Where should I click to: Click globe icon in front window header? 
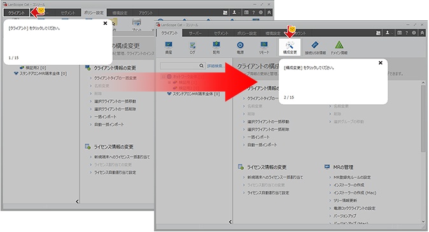coord(414,33)
